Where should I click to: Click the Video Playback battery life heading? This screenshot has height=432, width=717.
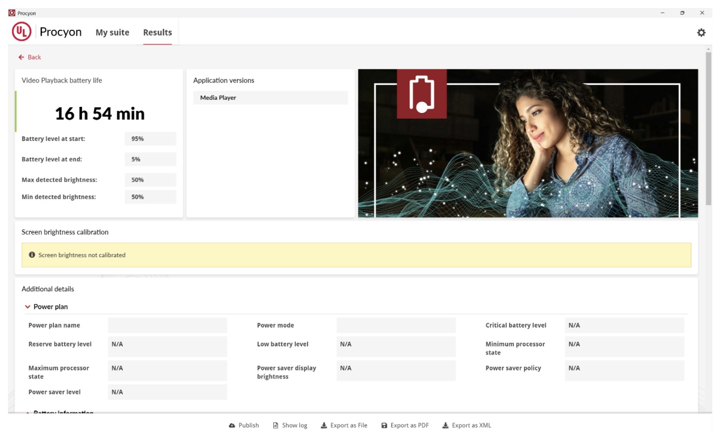[x=62, y=80]
